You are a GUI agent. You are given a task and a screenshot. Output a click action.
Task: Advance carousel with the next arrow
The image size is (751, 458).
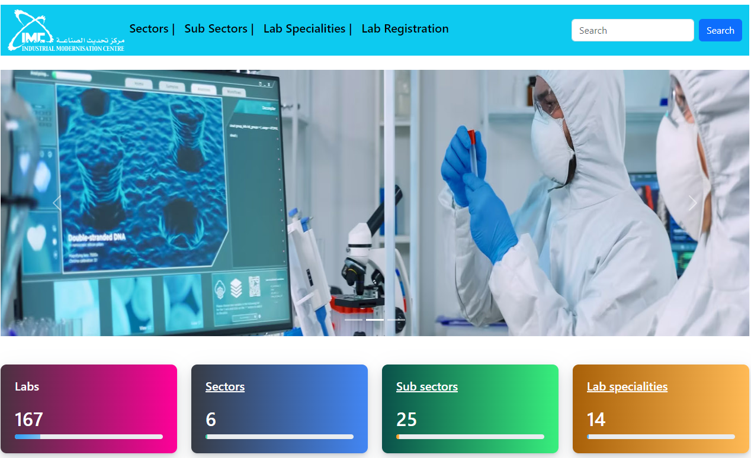point(693,203)
